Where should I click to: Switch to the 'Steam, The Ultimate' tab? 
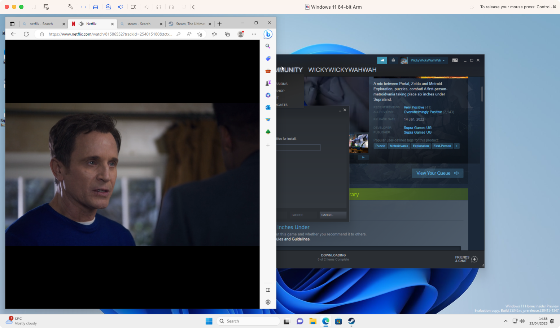click(x=190, y=24)
